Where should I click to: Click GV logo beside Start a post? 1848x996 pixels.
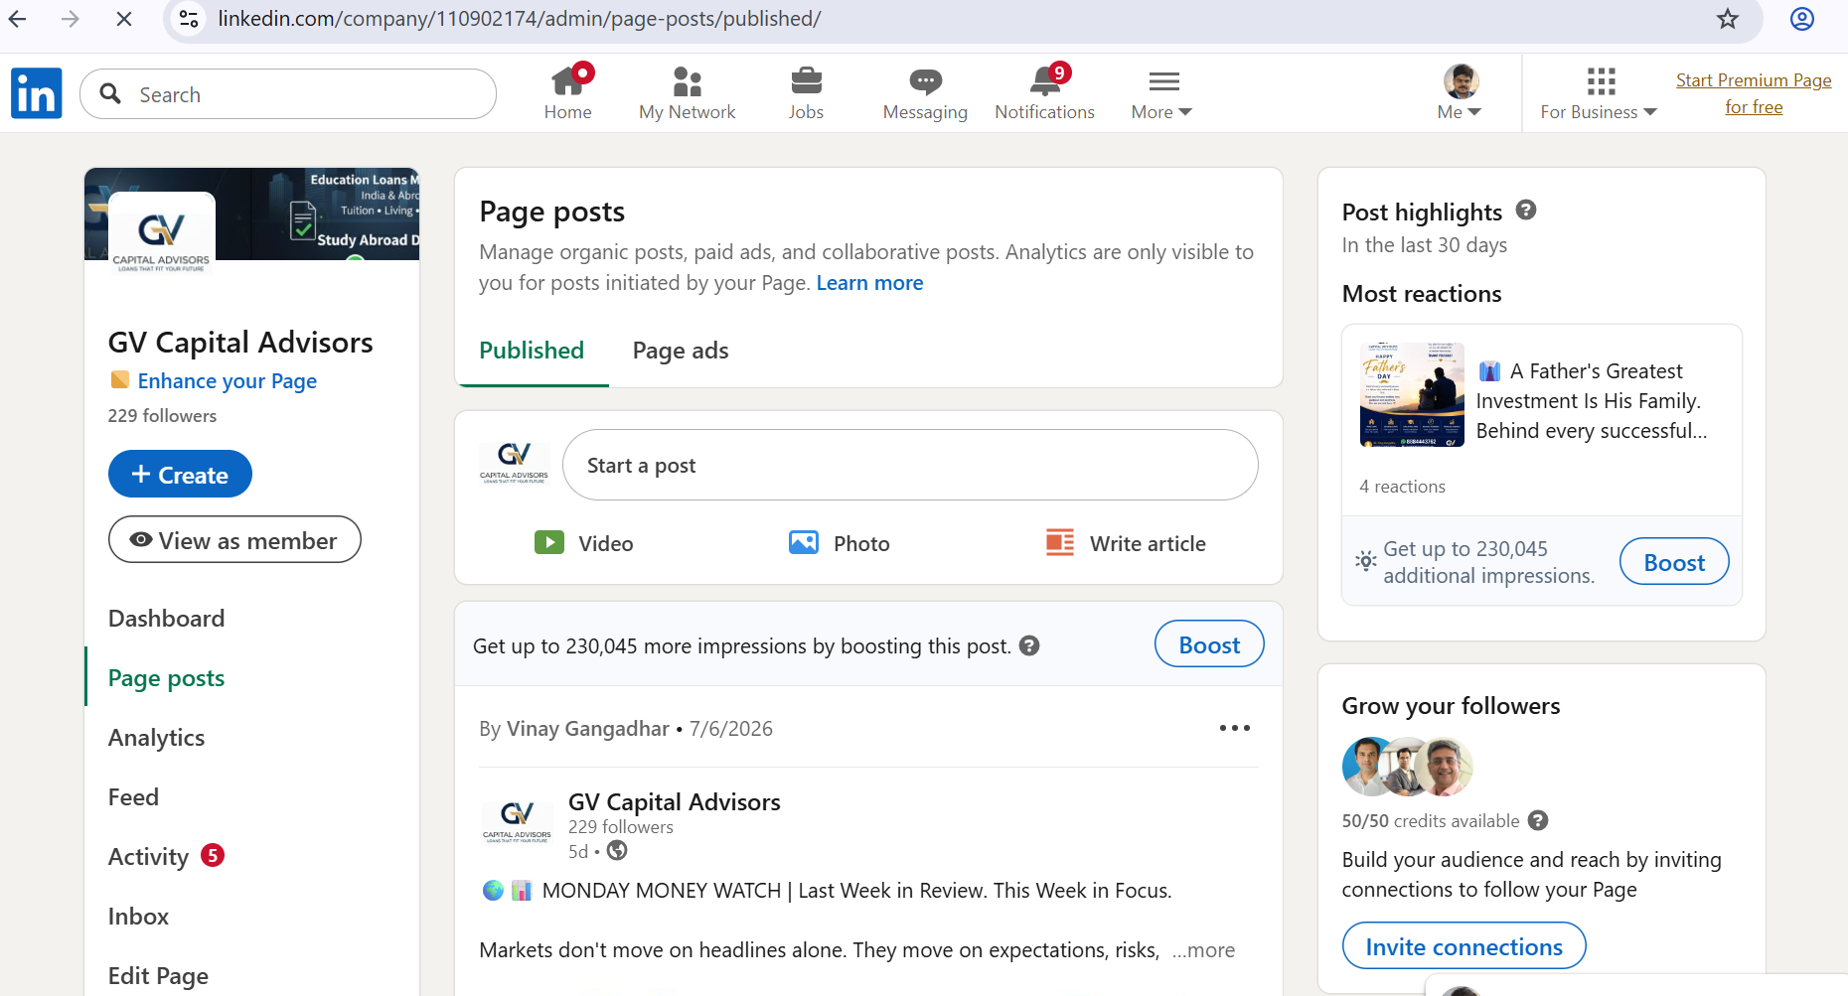514,464
